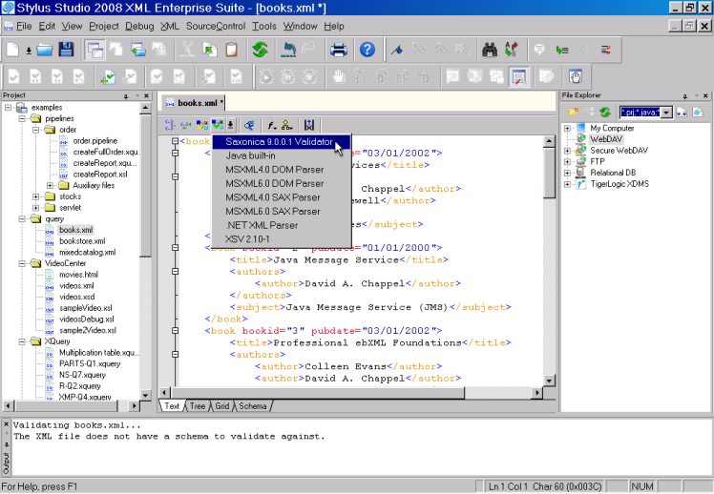The height and width of the screenshot is (494, 714).
Task: Create a new document with the blank page icon
Action: (x=12, y=50)
